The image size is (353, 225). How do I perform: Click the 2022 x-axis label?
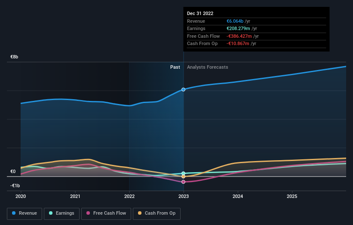click(129, 197)
